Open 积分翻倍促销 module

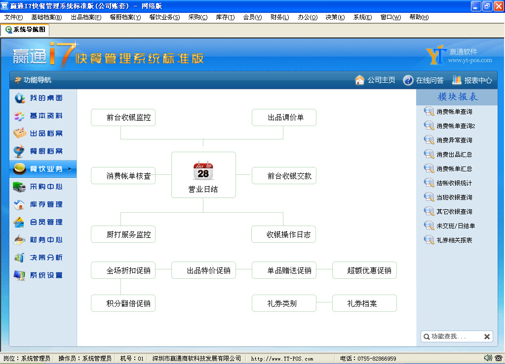coord(123,303)
